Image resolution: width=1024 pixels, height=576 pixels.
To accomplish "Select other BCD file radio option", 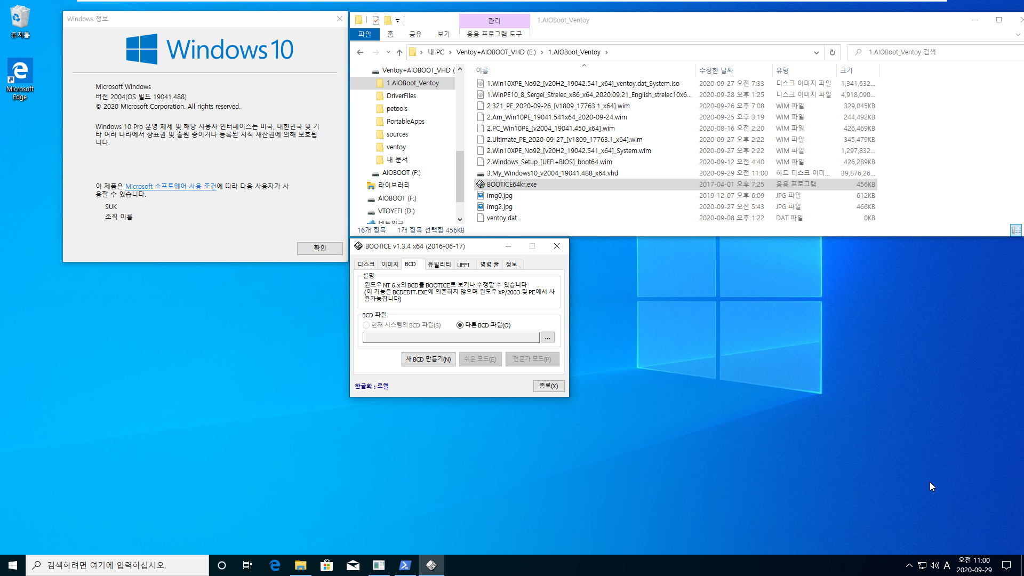I will (460, 325).
